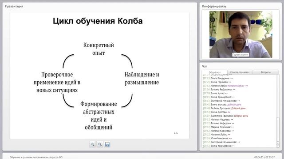The width and height of the screenshot is (284, 159).
Task: Select chat message from Елена Кугно
Action: (215, 93)
